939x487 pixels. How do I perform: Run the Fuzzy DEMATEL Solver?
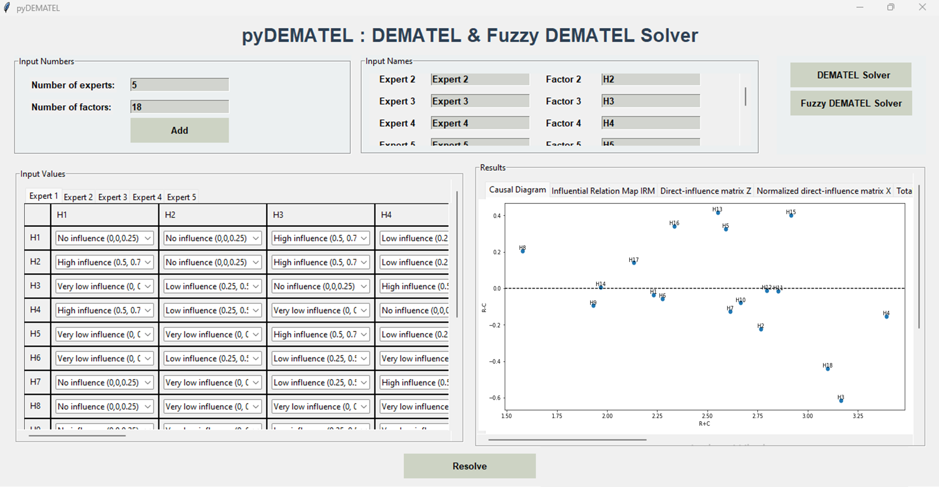(x=850, y=103)
